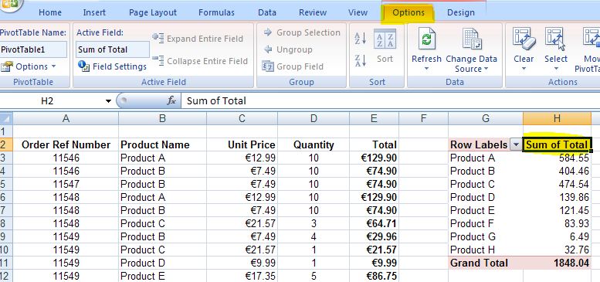Click quantity 3 in row 8
This screenshot has height=282, width=600.
click(x=314, y=223)
